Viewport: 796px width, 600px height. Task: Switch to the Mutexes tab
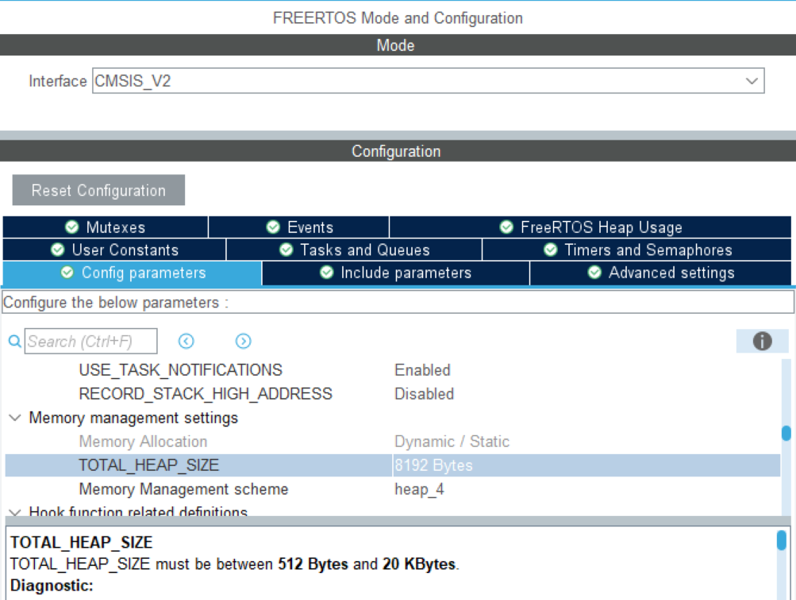point(106,227)
